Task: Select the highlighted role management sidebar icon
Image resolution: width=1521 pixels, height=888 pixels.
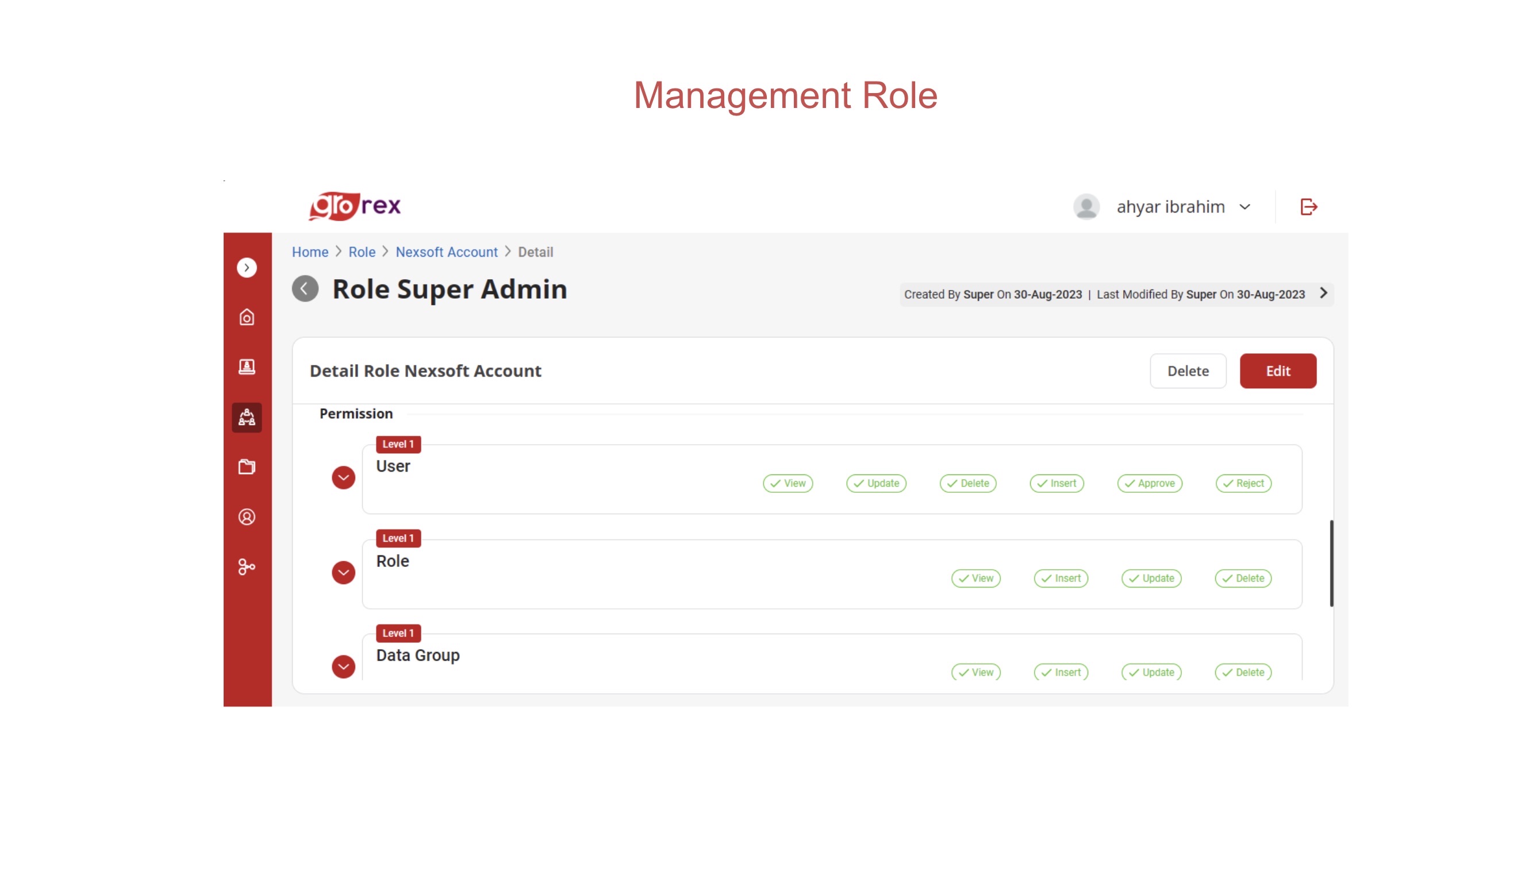Action: 246,418
